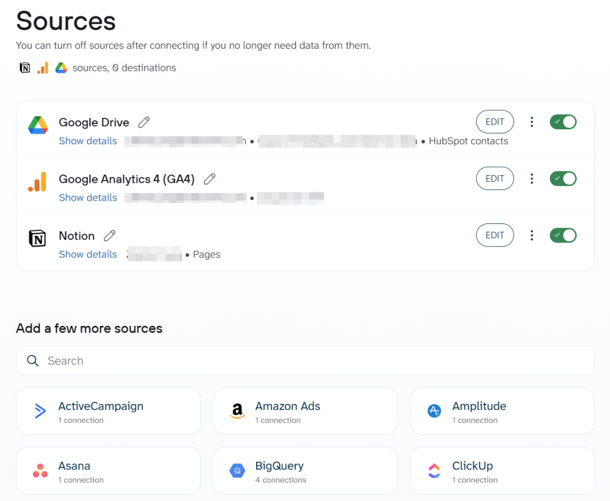Viewport: 610px width, 501px height.
Task: Toggle off the Google Drive source
Action: point(563,122)
